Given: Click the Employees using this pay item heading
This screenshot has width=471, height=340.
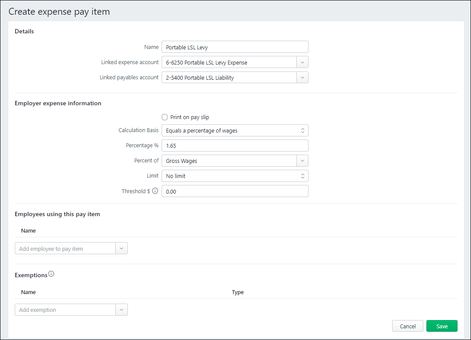Looking at the screenshot, I should click(x=57, y=214).
